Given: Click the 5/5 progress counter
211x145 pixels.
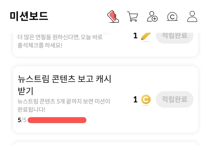Looking at the screenshot, I should click(x=22, y=120).
